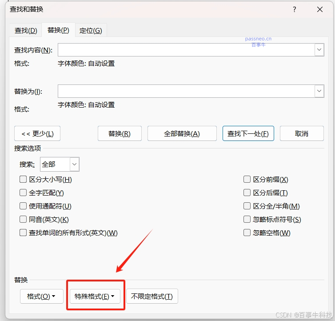The width and height of the screenshot is (335, 321).
Task: Collapse options with << 更少(L) button
Action: tap(37, 133)
